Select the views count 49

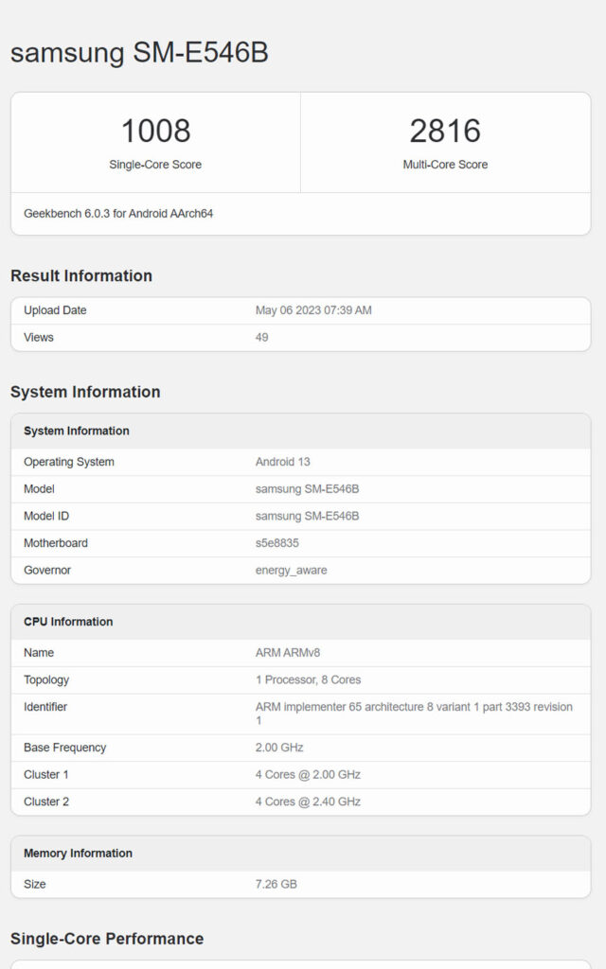pos(261,338)
